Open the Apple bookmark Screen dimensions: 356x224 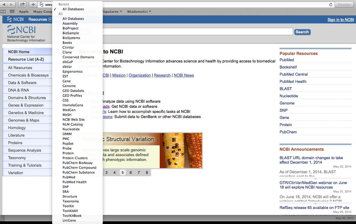(x=24, y=11)
